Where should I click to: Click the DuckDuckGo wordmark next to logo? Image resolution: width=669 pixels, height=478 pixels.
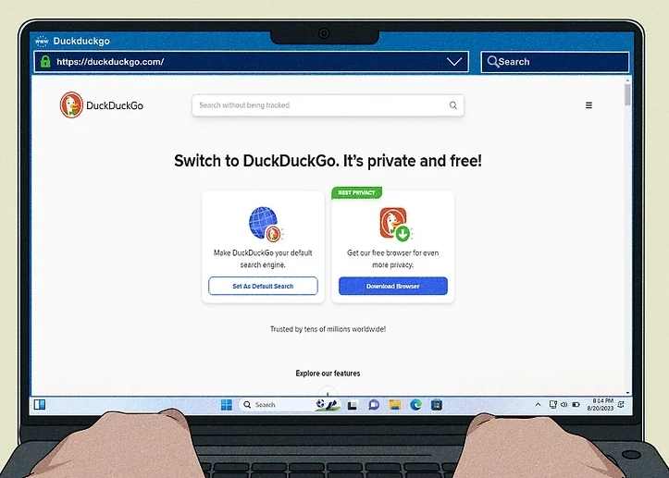(x=115, y=105)
